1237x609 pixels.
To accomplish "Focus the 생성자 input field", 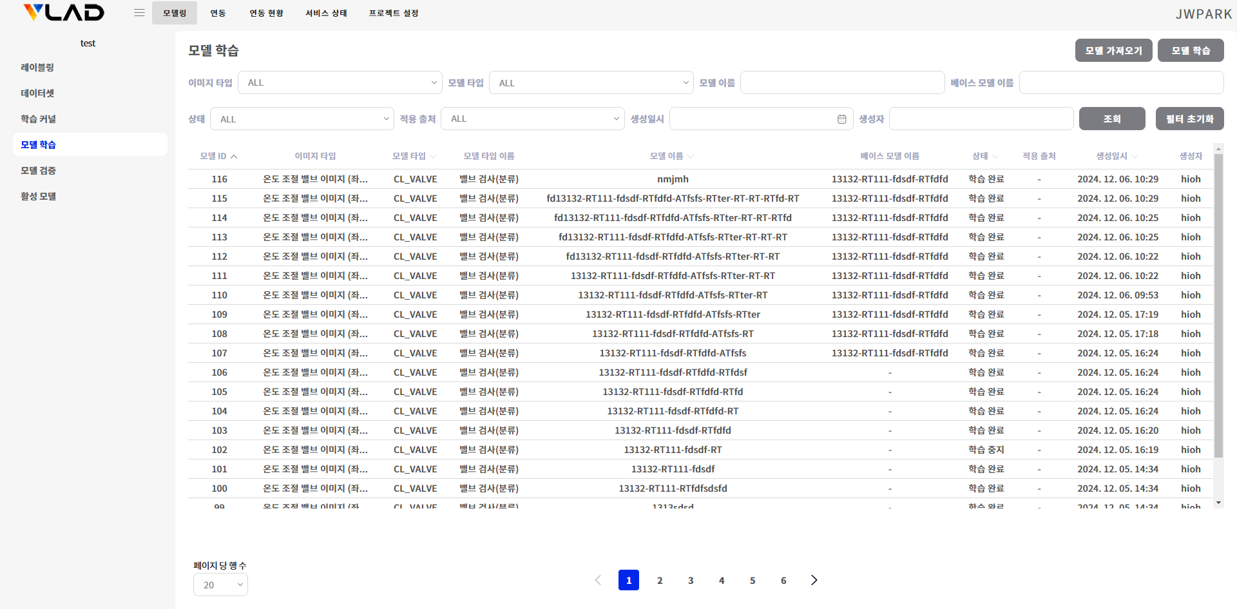I will (981, 119).
